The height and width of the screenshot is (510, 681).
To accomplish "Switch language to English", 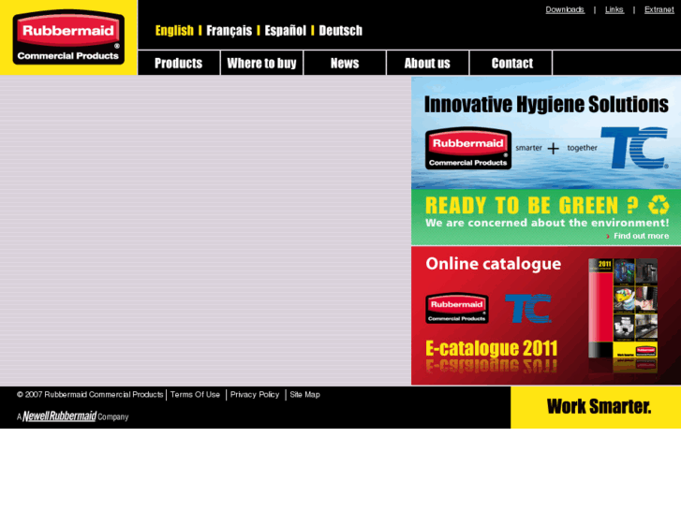I will pyautogui.click(x=174, y=31).
